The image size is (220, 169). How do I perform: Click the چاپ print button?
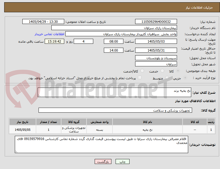(123, 161)
